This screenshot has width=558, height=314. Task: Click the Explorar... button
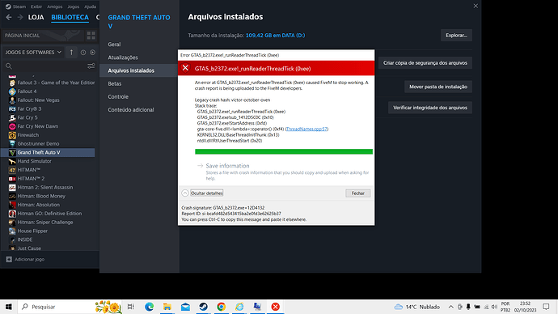pyautogui.click(x=456, y=36)
